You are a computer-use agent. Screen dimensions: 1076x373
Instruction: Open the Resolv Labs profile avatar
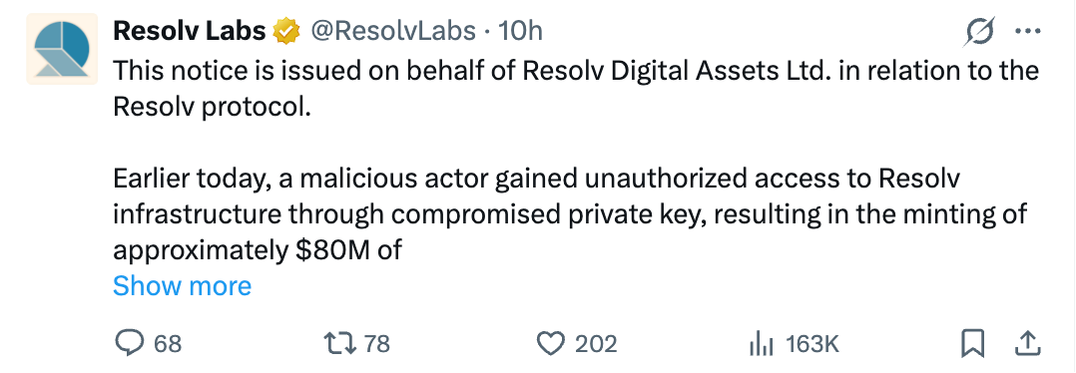(62, 49)
